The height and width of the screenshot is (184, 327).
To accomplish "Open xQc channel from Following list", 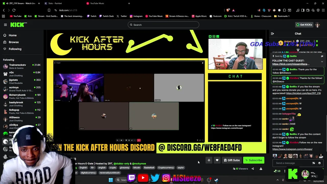I will 22,74.
